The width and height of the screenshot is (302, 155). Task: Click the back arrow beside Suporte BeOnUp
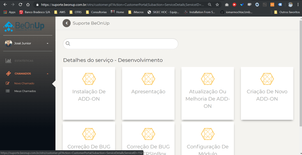[66, 23]
